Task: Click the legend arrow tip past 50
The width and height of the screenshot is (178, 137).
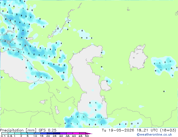Action: coord(89,133)
